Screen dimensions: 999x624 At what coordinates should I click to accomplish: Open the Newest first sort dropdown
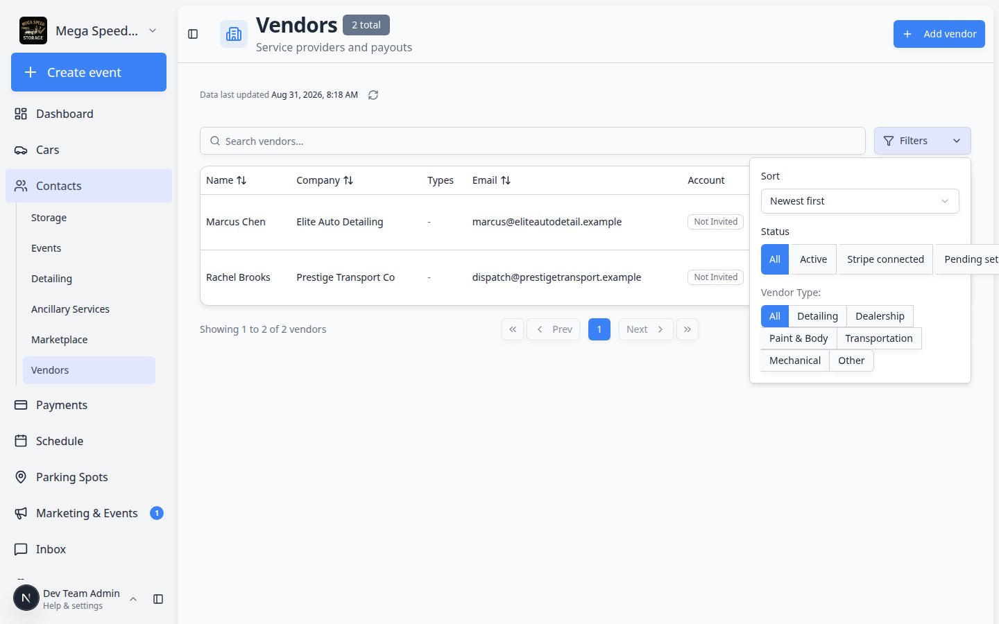(x=860, y=201)
